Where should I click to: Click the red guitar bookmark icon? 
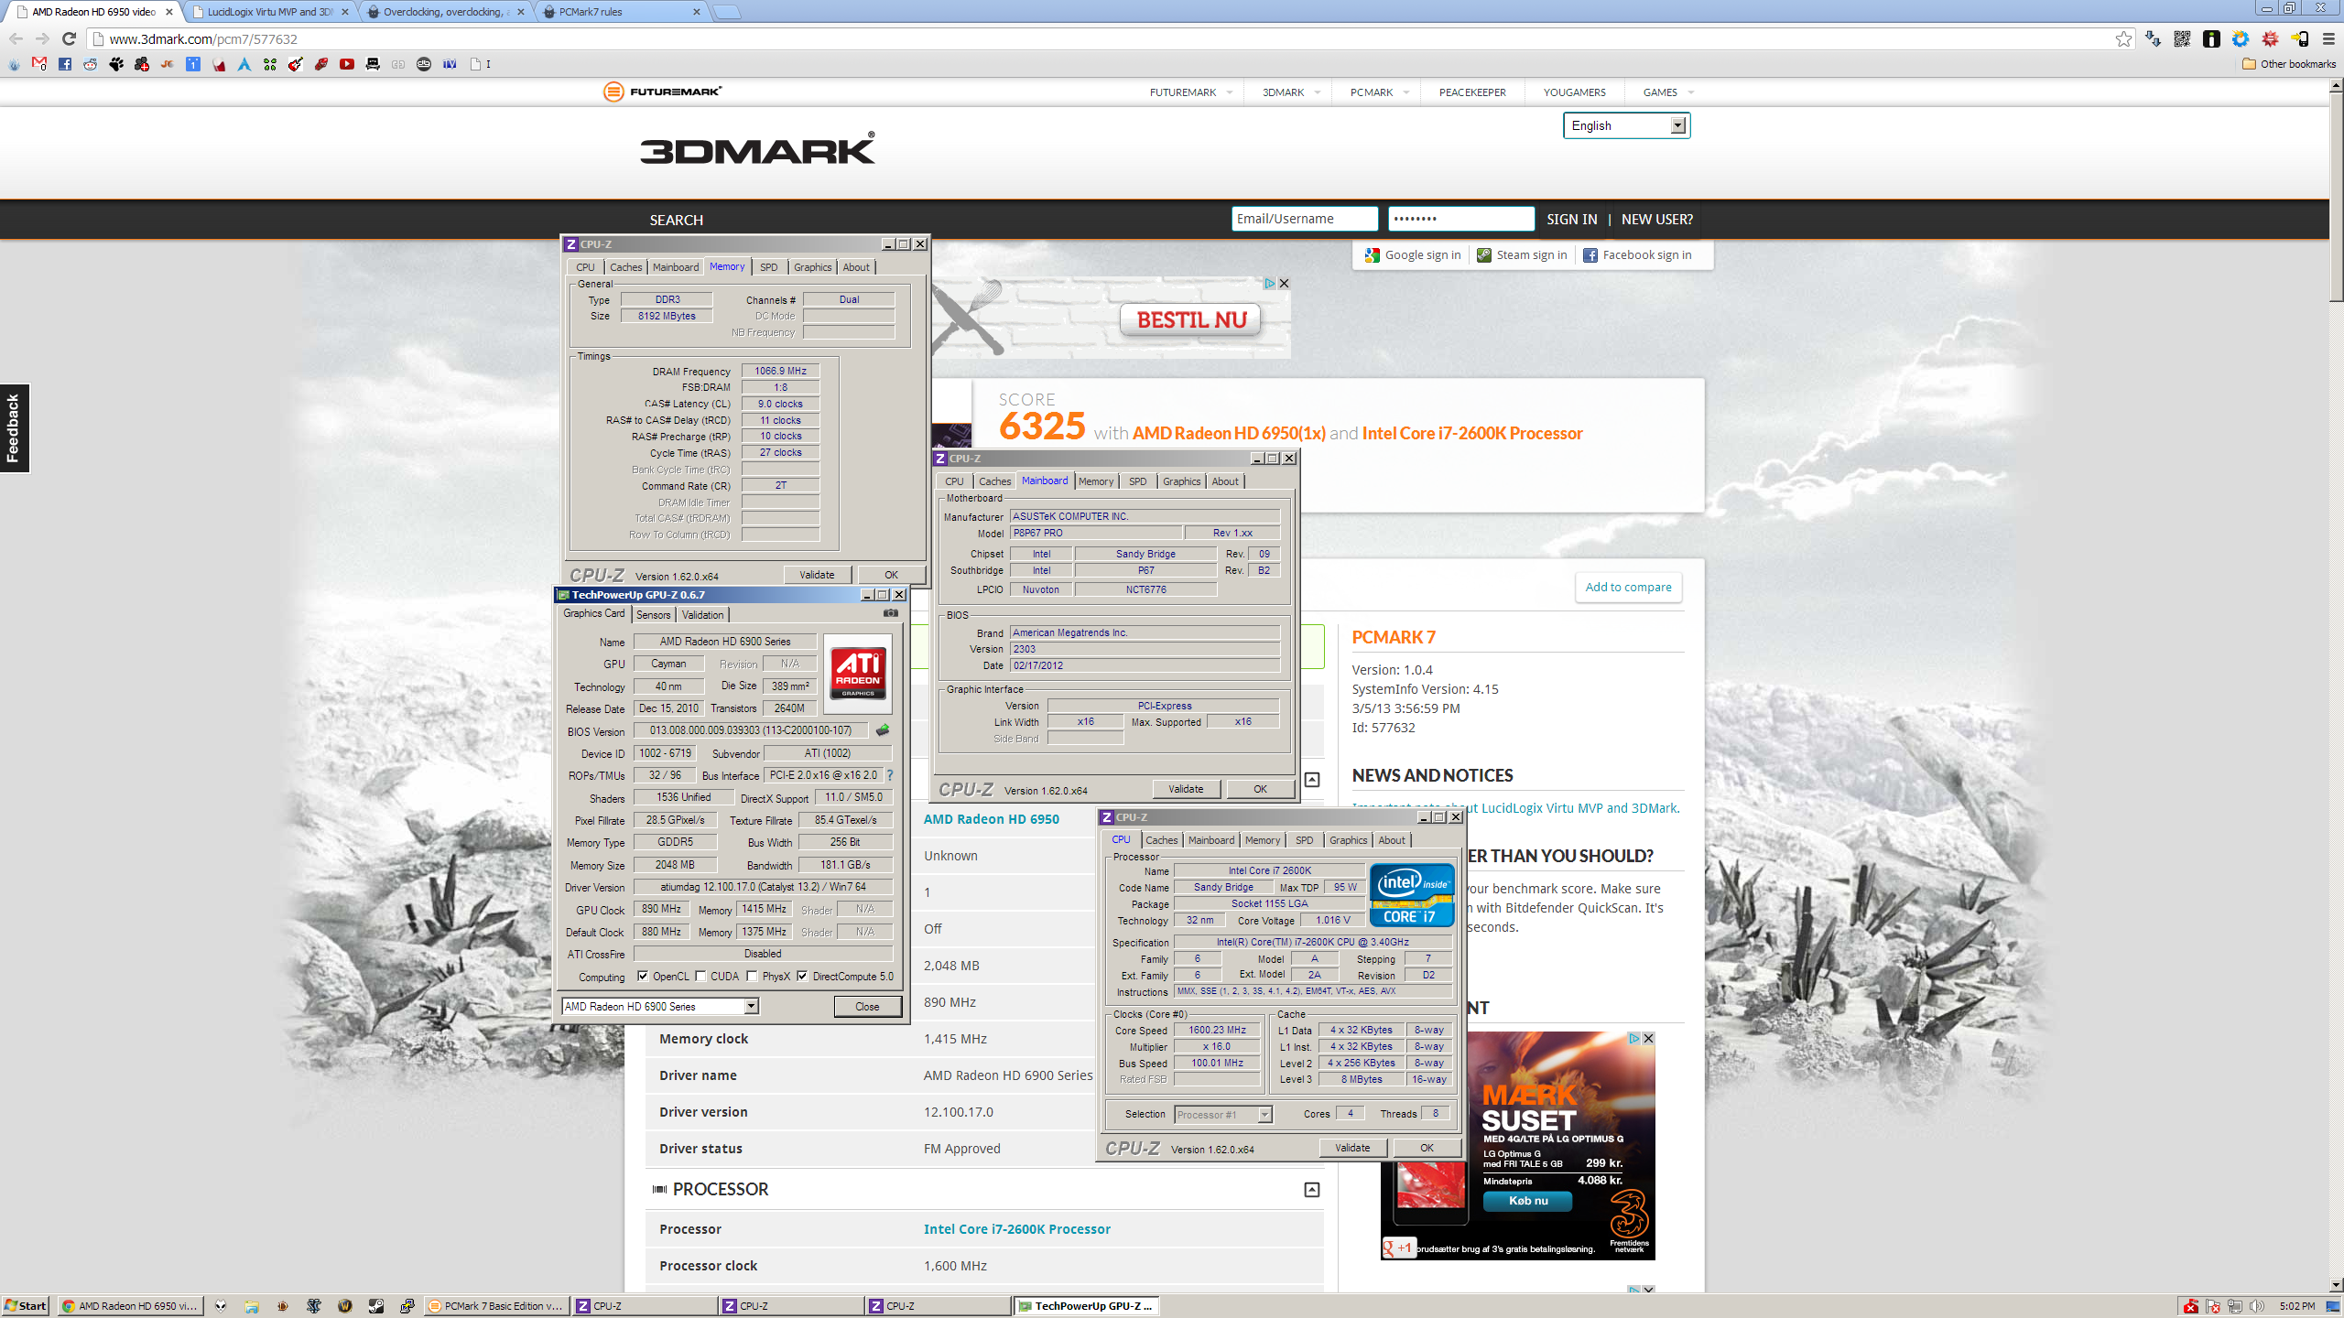tap(296, 64)
